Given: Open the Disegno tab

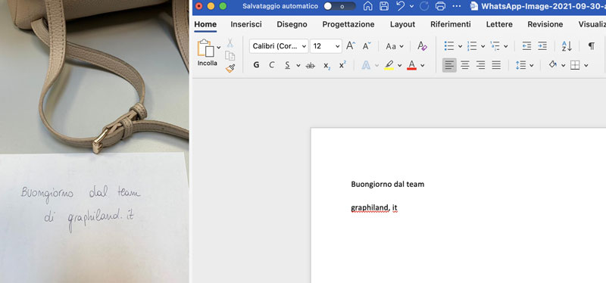Looking at the screenshot, I should tap(292, 24).
